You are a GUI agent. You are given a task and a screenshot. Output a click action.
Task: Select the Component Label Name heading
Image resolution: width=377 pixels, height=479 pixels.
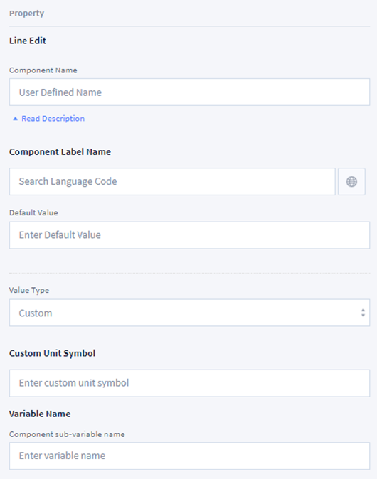pos(60,152)
